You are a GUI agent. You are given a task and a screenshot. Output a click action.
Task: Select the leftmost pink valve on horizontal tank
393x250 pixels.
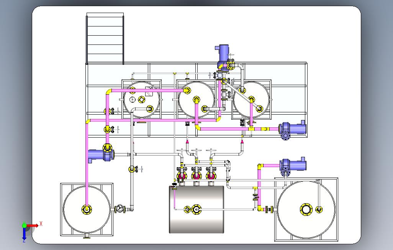pyautogui.click(x=182, y=176)
